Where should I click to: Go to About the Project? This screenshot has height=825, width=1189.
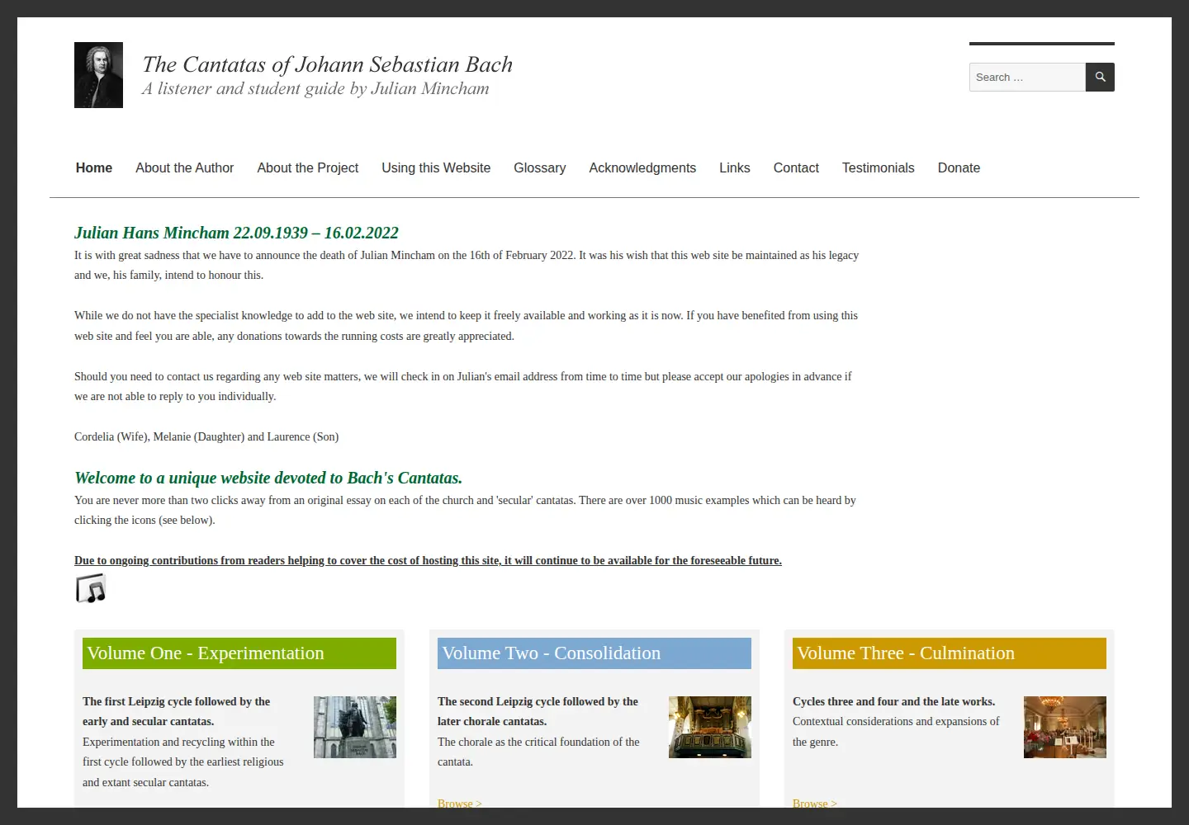[308, 167]
